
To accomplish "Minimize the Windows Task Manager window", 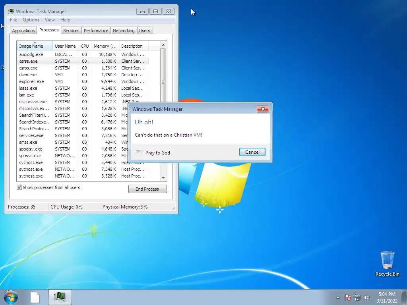I will click(x=142, y=12).
